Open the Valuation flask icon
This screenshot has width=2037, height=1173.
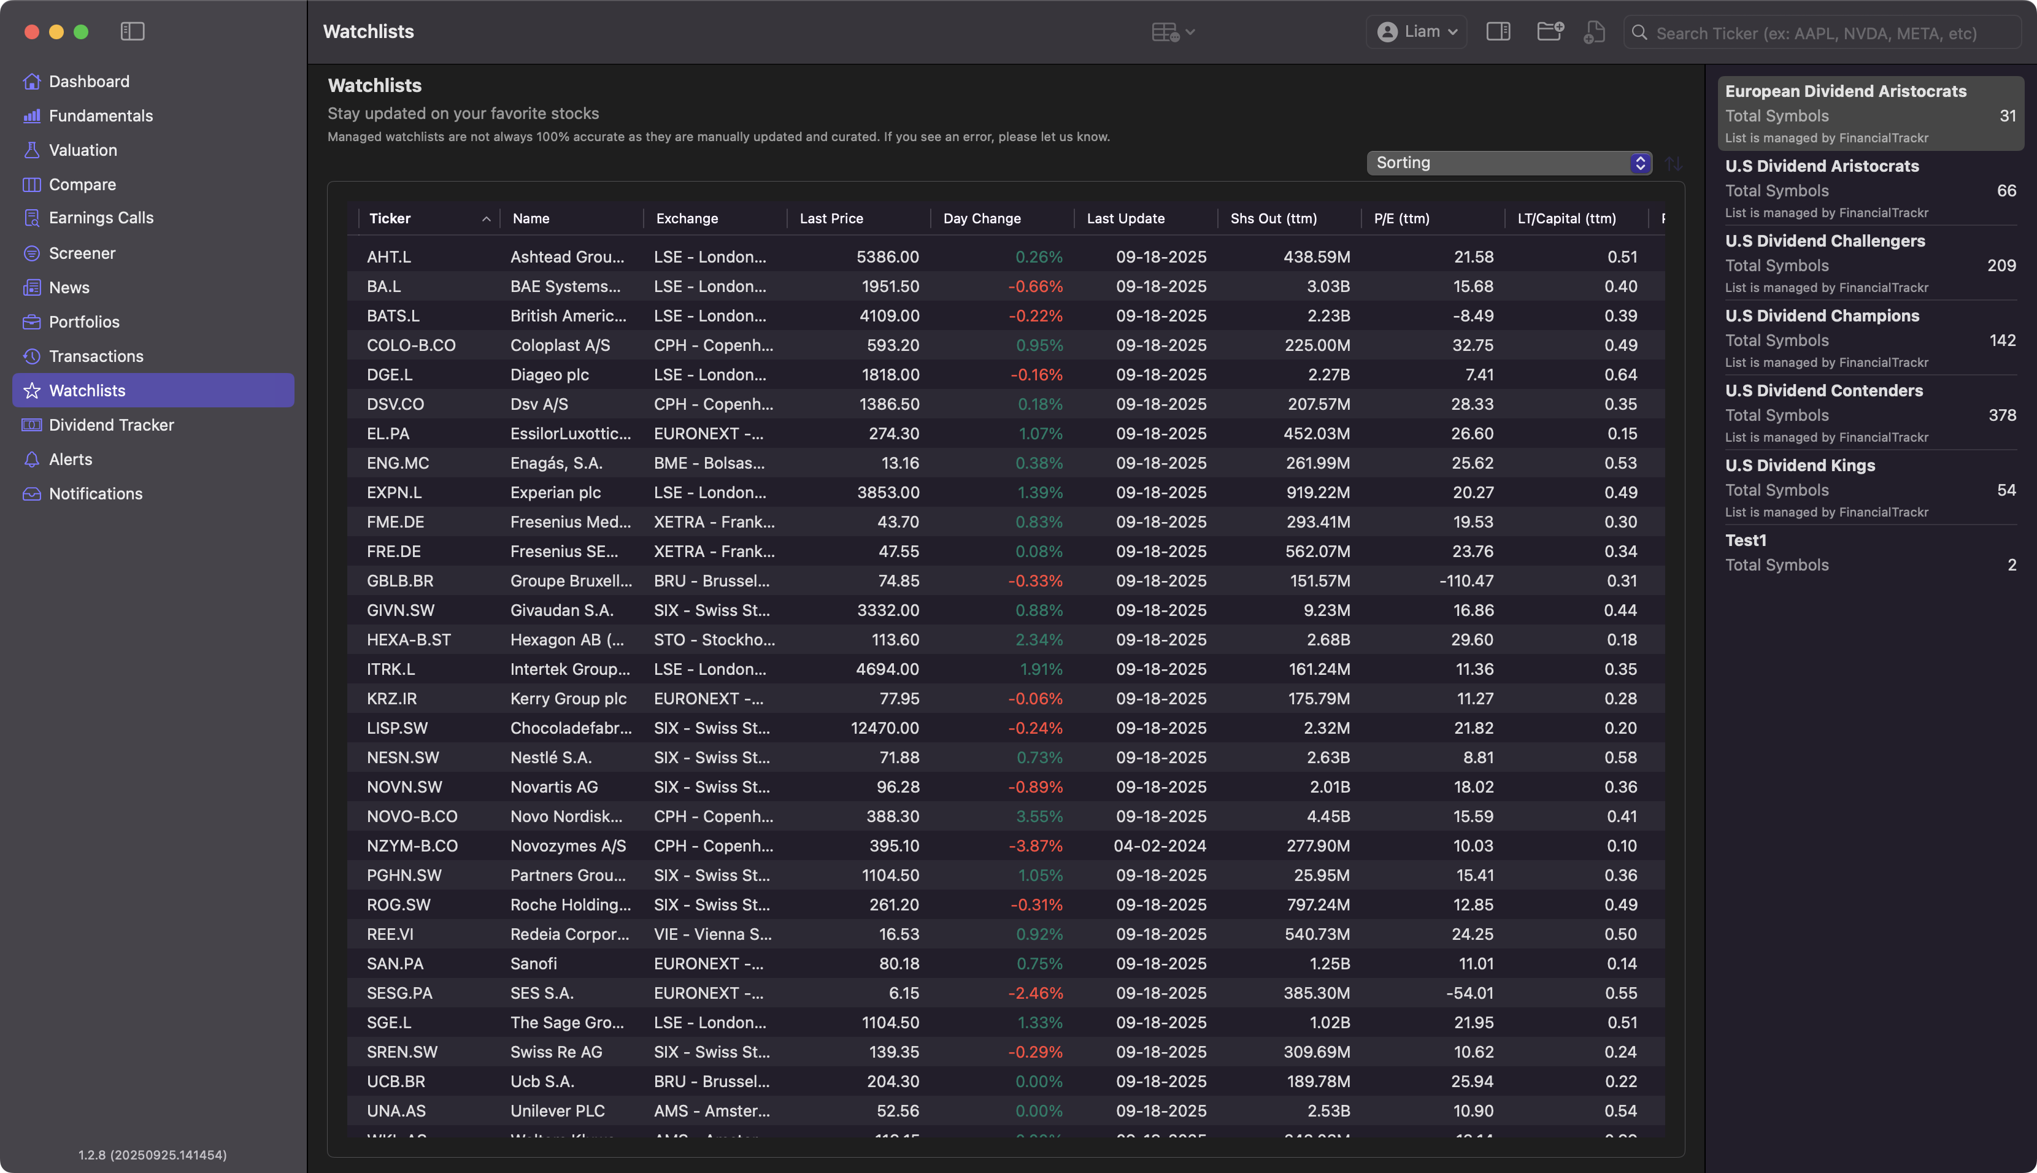tap(31, 150)
